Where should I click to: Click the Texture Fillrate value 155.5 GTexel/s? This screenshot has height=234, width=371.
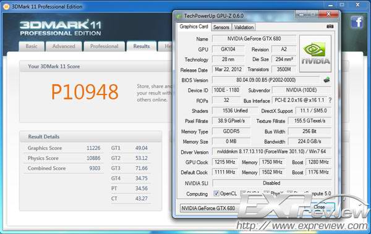pyautogui.click(x=310, y=121)
